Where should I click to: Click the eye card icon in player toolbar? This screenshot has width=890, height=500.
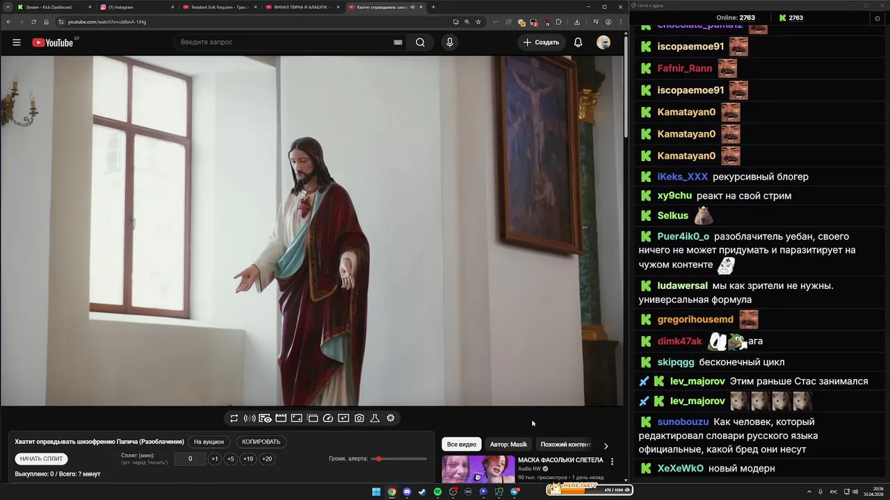265,418
